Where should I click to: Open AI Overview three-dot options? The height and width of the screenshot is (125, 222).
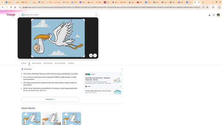(x=122, y=69)
